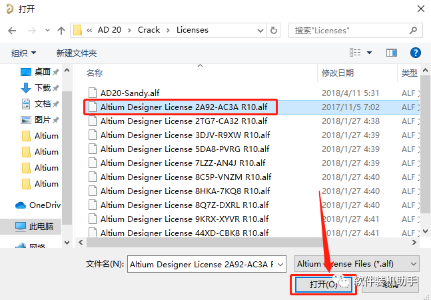431x300 pixels.
Task: Go back with the left arrow
Action: (12, 31)
